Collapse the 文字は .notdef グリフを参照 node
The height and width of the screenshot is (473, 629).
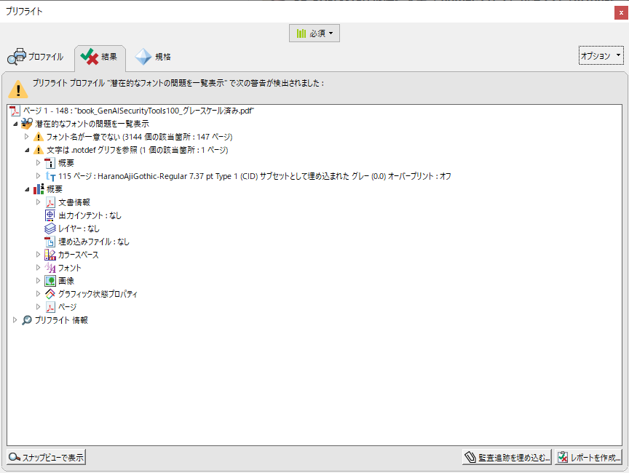pyautogui.click(x=27, y=150)
